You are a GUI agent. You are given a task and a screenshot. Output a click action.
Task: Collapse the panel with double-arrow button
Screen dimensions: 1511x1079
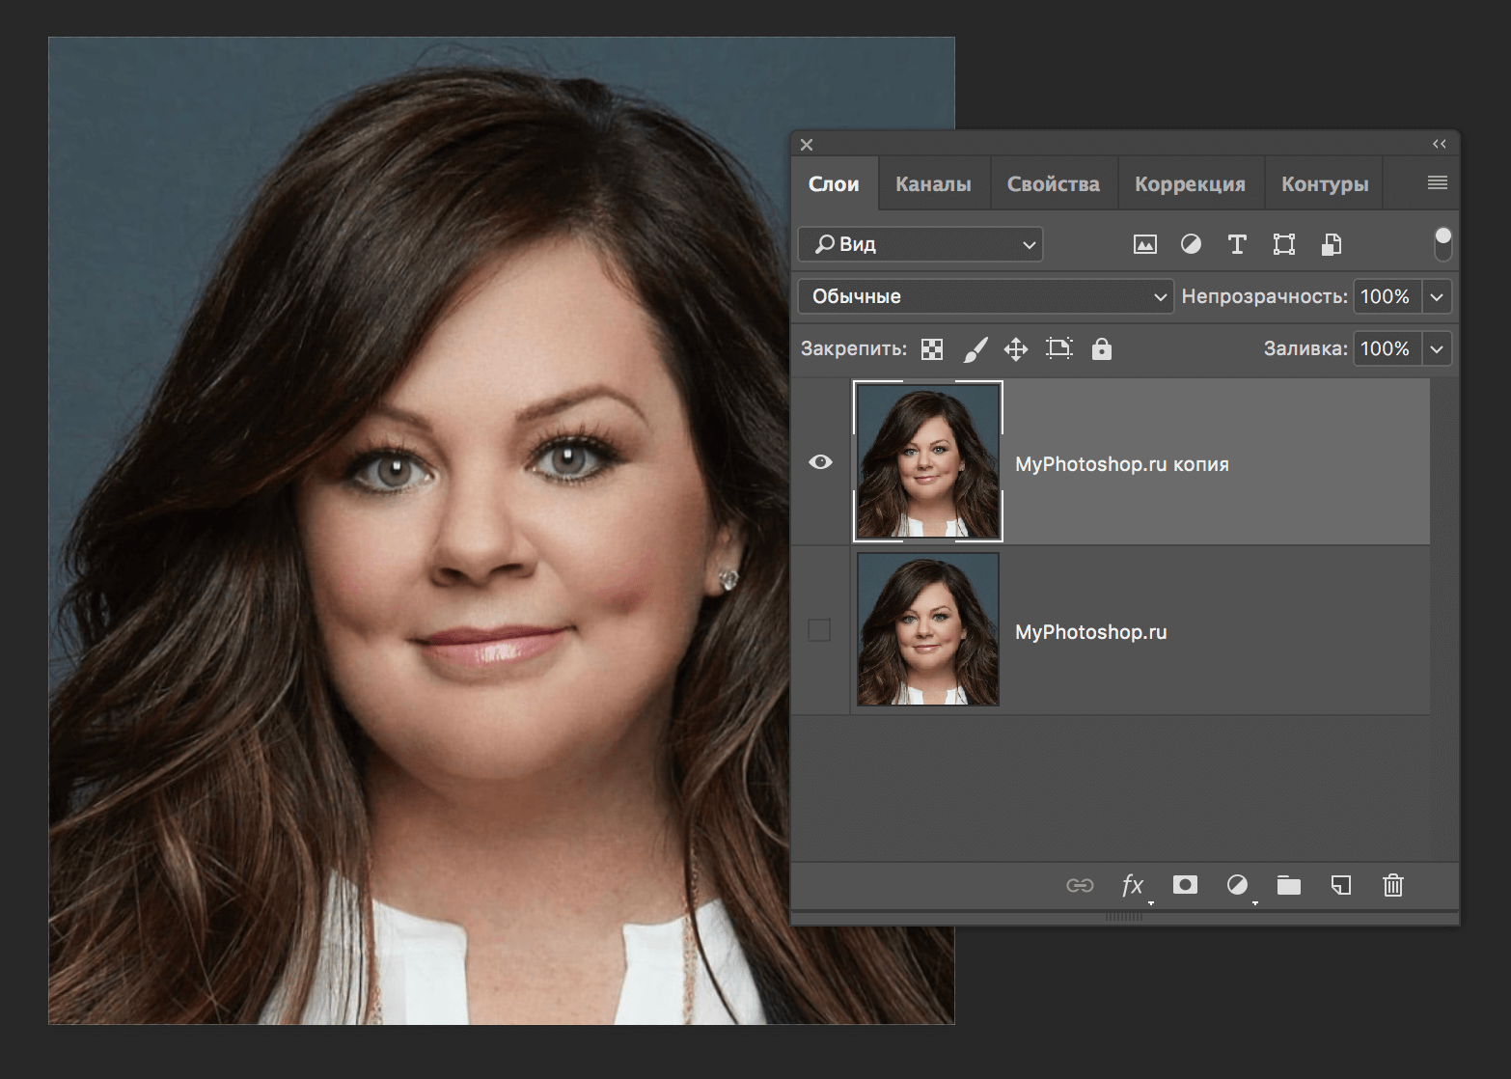coord(1439,144)
